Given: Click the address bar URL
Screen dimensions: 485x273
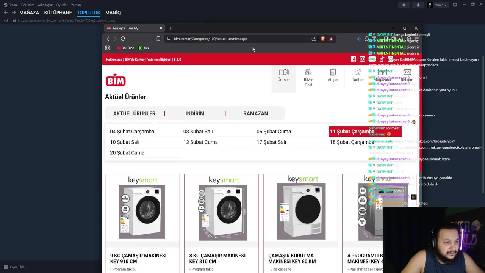Looking at the screenshot, I should (x=210, y=39).
